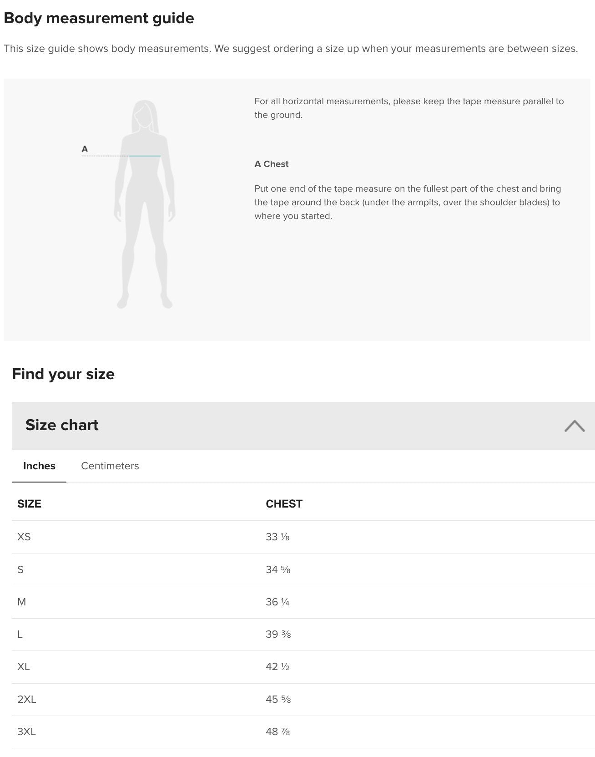Click the teal chest measurement line on the figure
The image size is (595, 757).
point(145,156)
